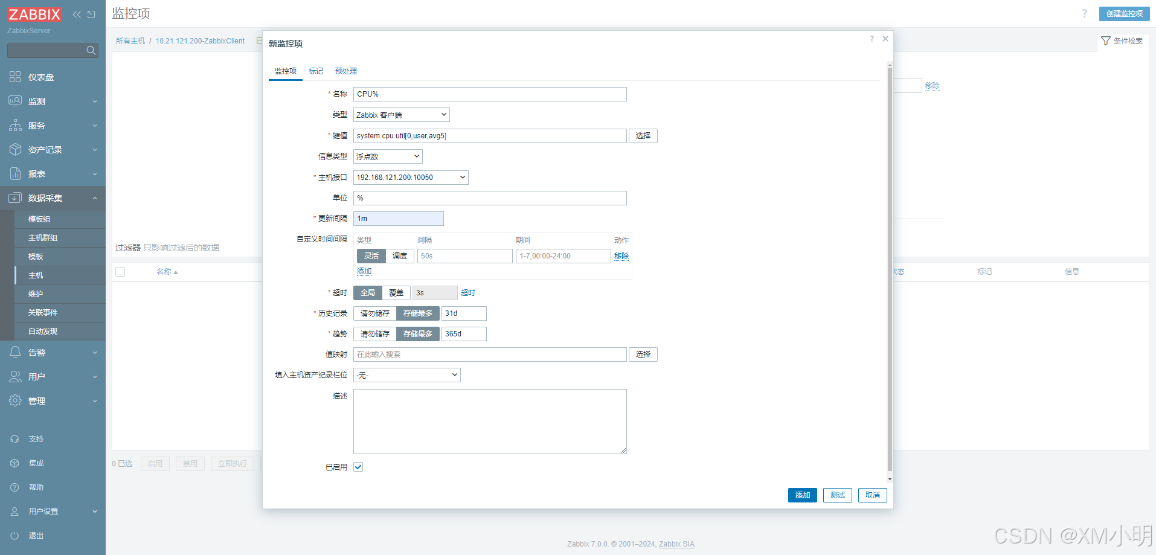Viewport: 1156px width, 555px height.
Task: Select 调度 scheduling interval type
Action: click(400, 256)
